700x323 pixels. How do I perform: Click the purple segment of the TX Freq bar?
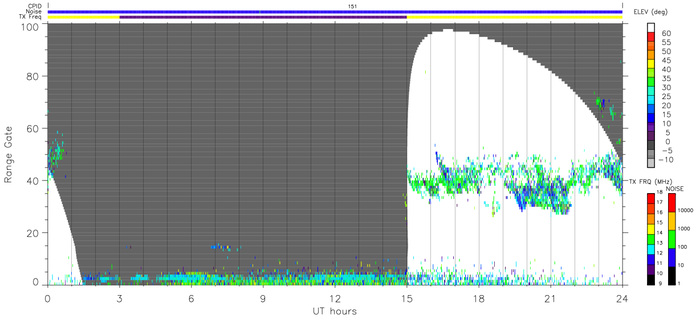(x=263, y=17)
